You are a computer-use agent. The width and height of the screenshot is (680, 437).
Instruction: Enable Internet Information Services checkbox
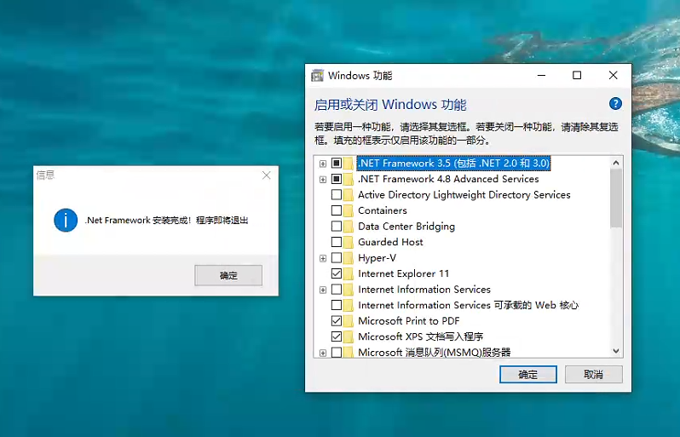point(337,289)
